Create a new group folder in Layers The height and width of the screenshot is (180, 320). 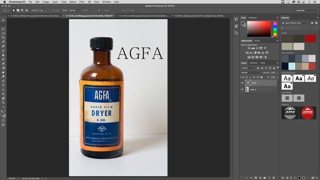264,178
